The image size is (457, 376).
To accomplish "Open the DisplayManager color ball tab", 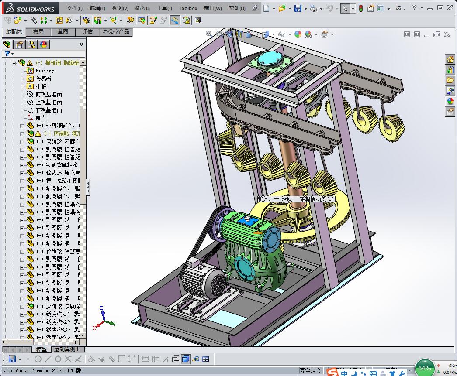I will (44, 44).
